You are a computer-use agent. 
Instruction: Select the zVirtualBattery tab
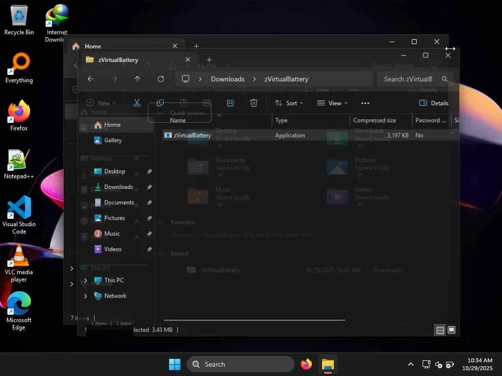pos(138,60)
